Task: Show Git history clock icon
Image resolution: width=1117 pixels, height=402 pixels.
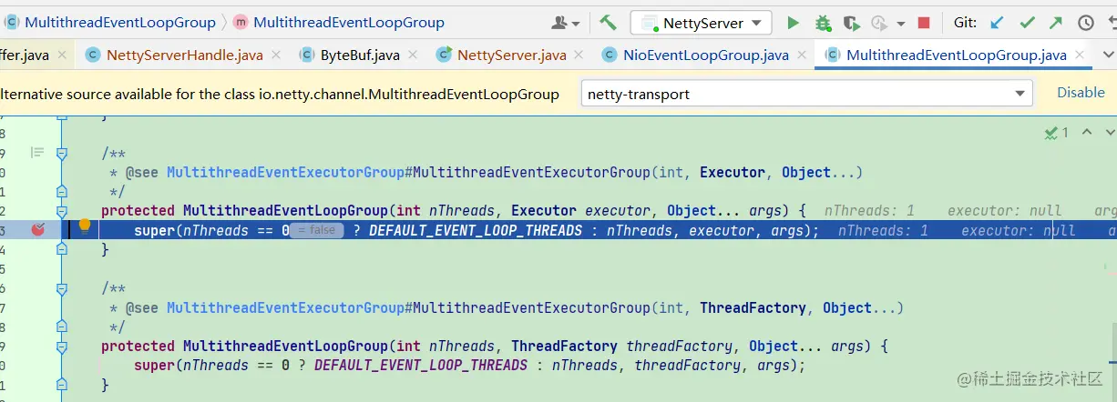Action: (1086, 23)
